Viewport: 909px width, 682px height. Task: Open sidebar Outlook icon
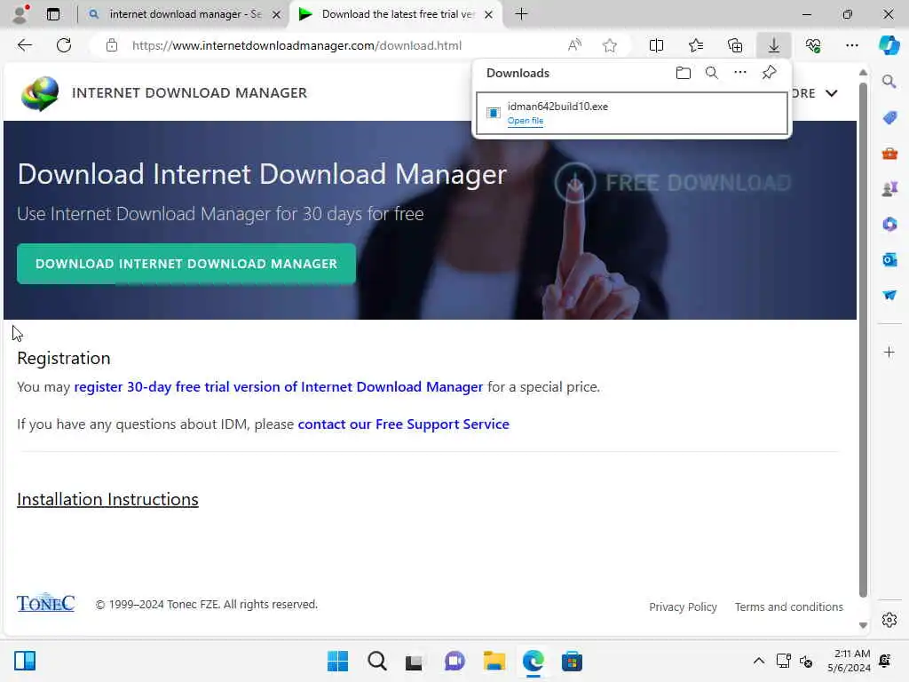889,259
